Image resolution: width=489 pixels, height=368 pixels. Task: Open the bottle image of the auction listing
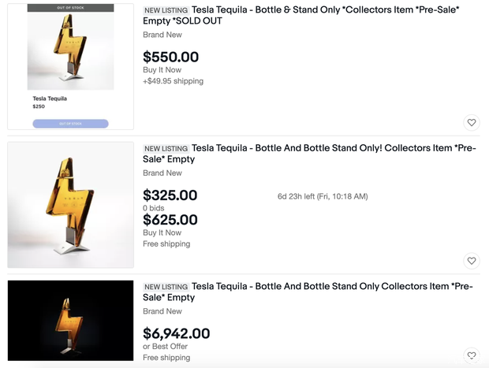click(71, 205)
